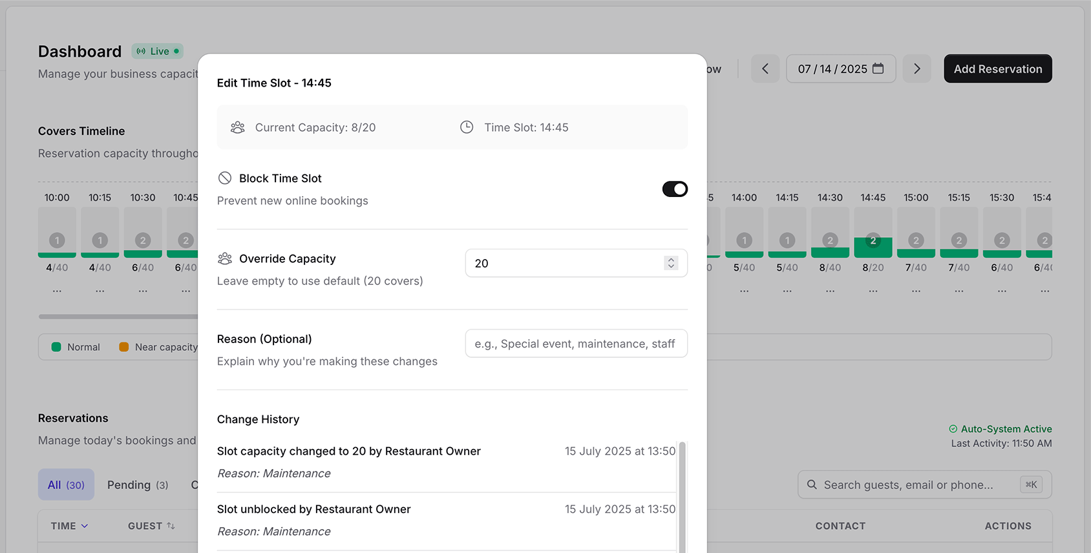Viewport: 1091px width, 553px height.
Task: Click the 07/14/2025 date field
Action: pos(840,68)
